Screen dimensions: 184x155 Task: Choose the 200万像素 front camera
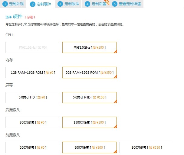[x=33, y=147]
